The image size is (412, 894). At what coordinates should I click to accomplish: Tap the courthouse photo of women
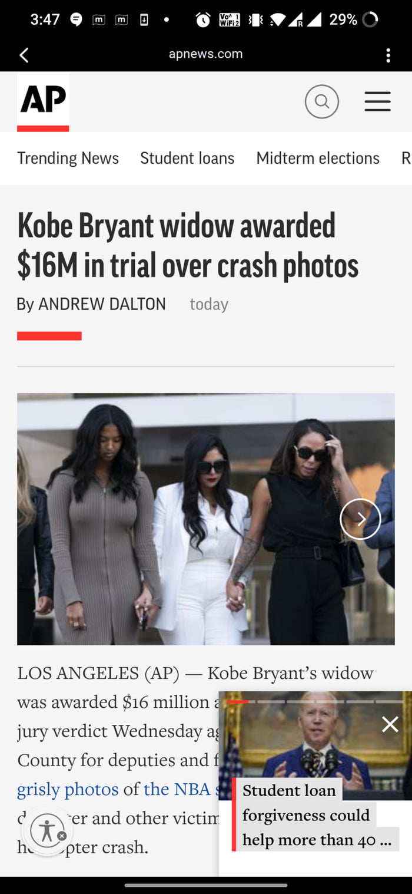tap(205, 519)
